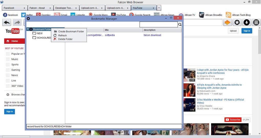This screenshot has height=138, width=261.
Task: Click the blue Sign in button top right
Action: 247,31
